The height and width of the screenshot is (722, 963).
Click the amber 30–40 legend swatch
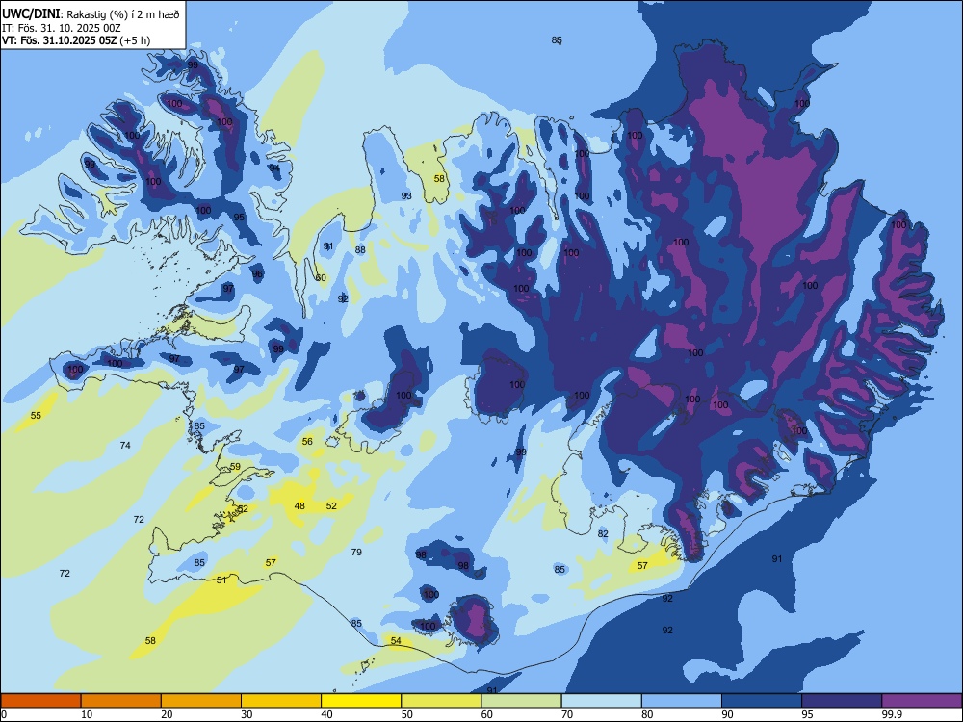281,701
